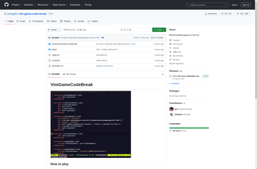
Task: Click Sign in link
Action: point(235,5)
